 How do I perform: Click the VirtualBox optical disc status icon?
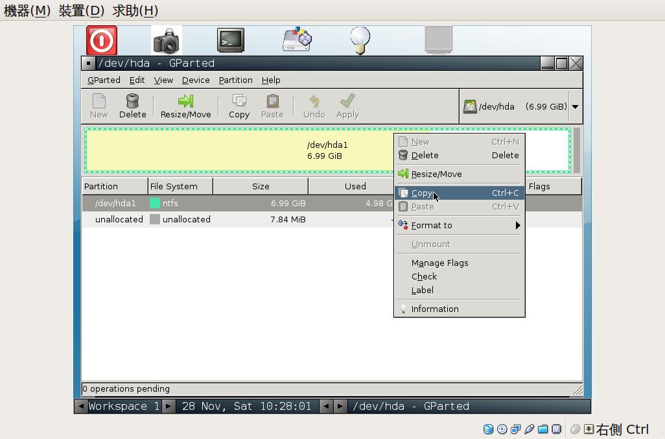(502, 429)
